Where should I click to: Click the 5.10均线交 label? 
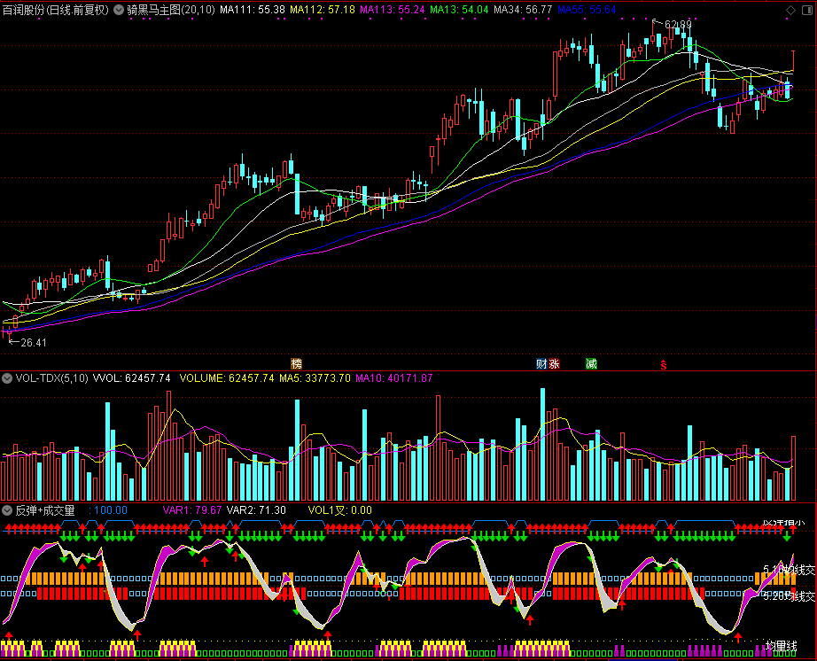coord(789,570)
